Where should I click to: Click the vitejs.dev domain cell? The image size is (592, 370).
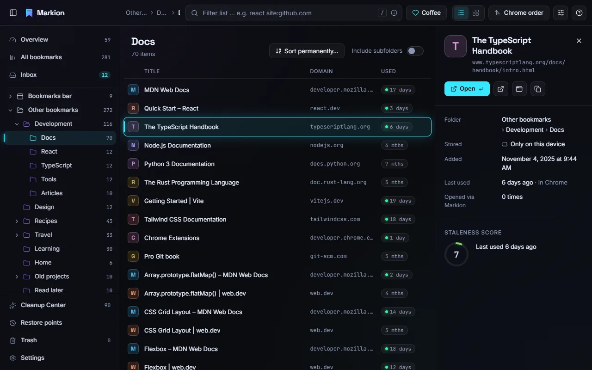coord(327,201)
